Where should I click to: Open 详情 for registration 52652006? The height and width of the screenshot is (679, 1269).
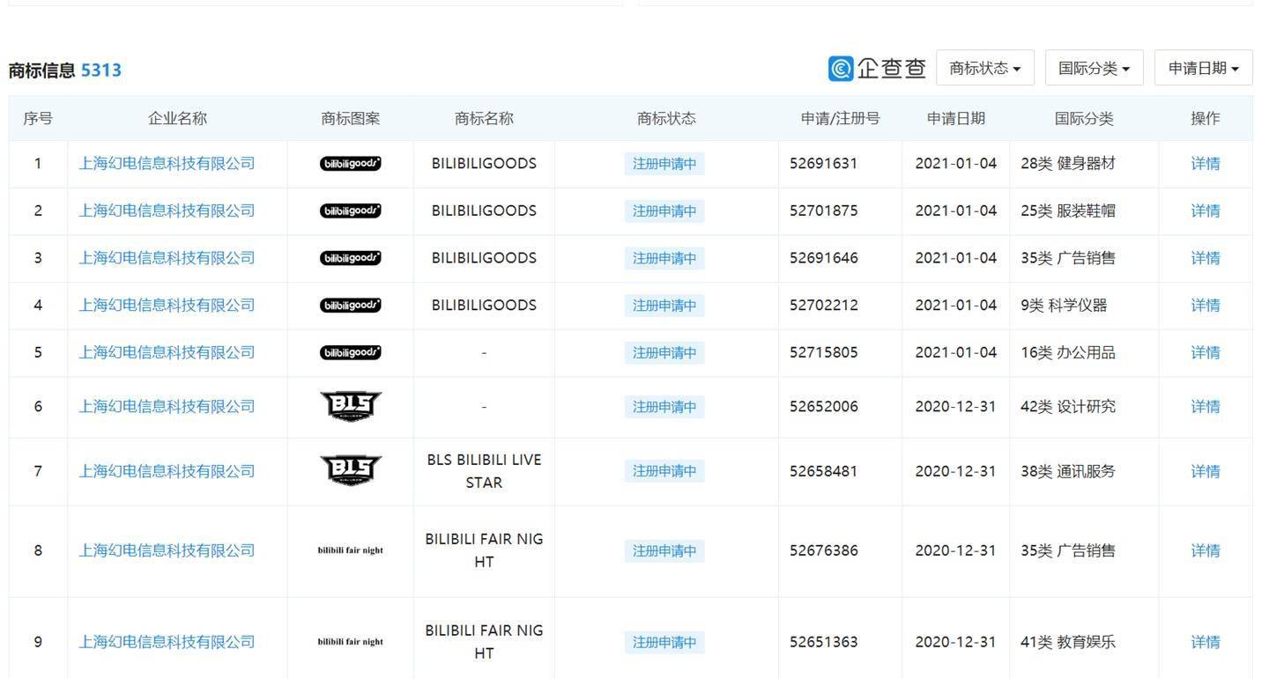[1206, 406]
